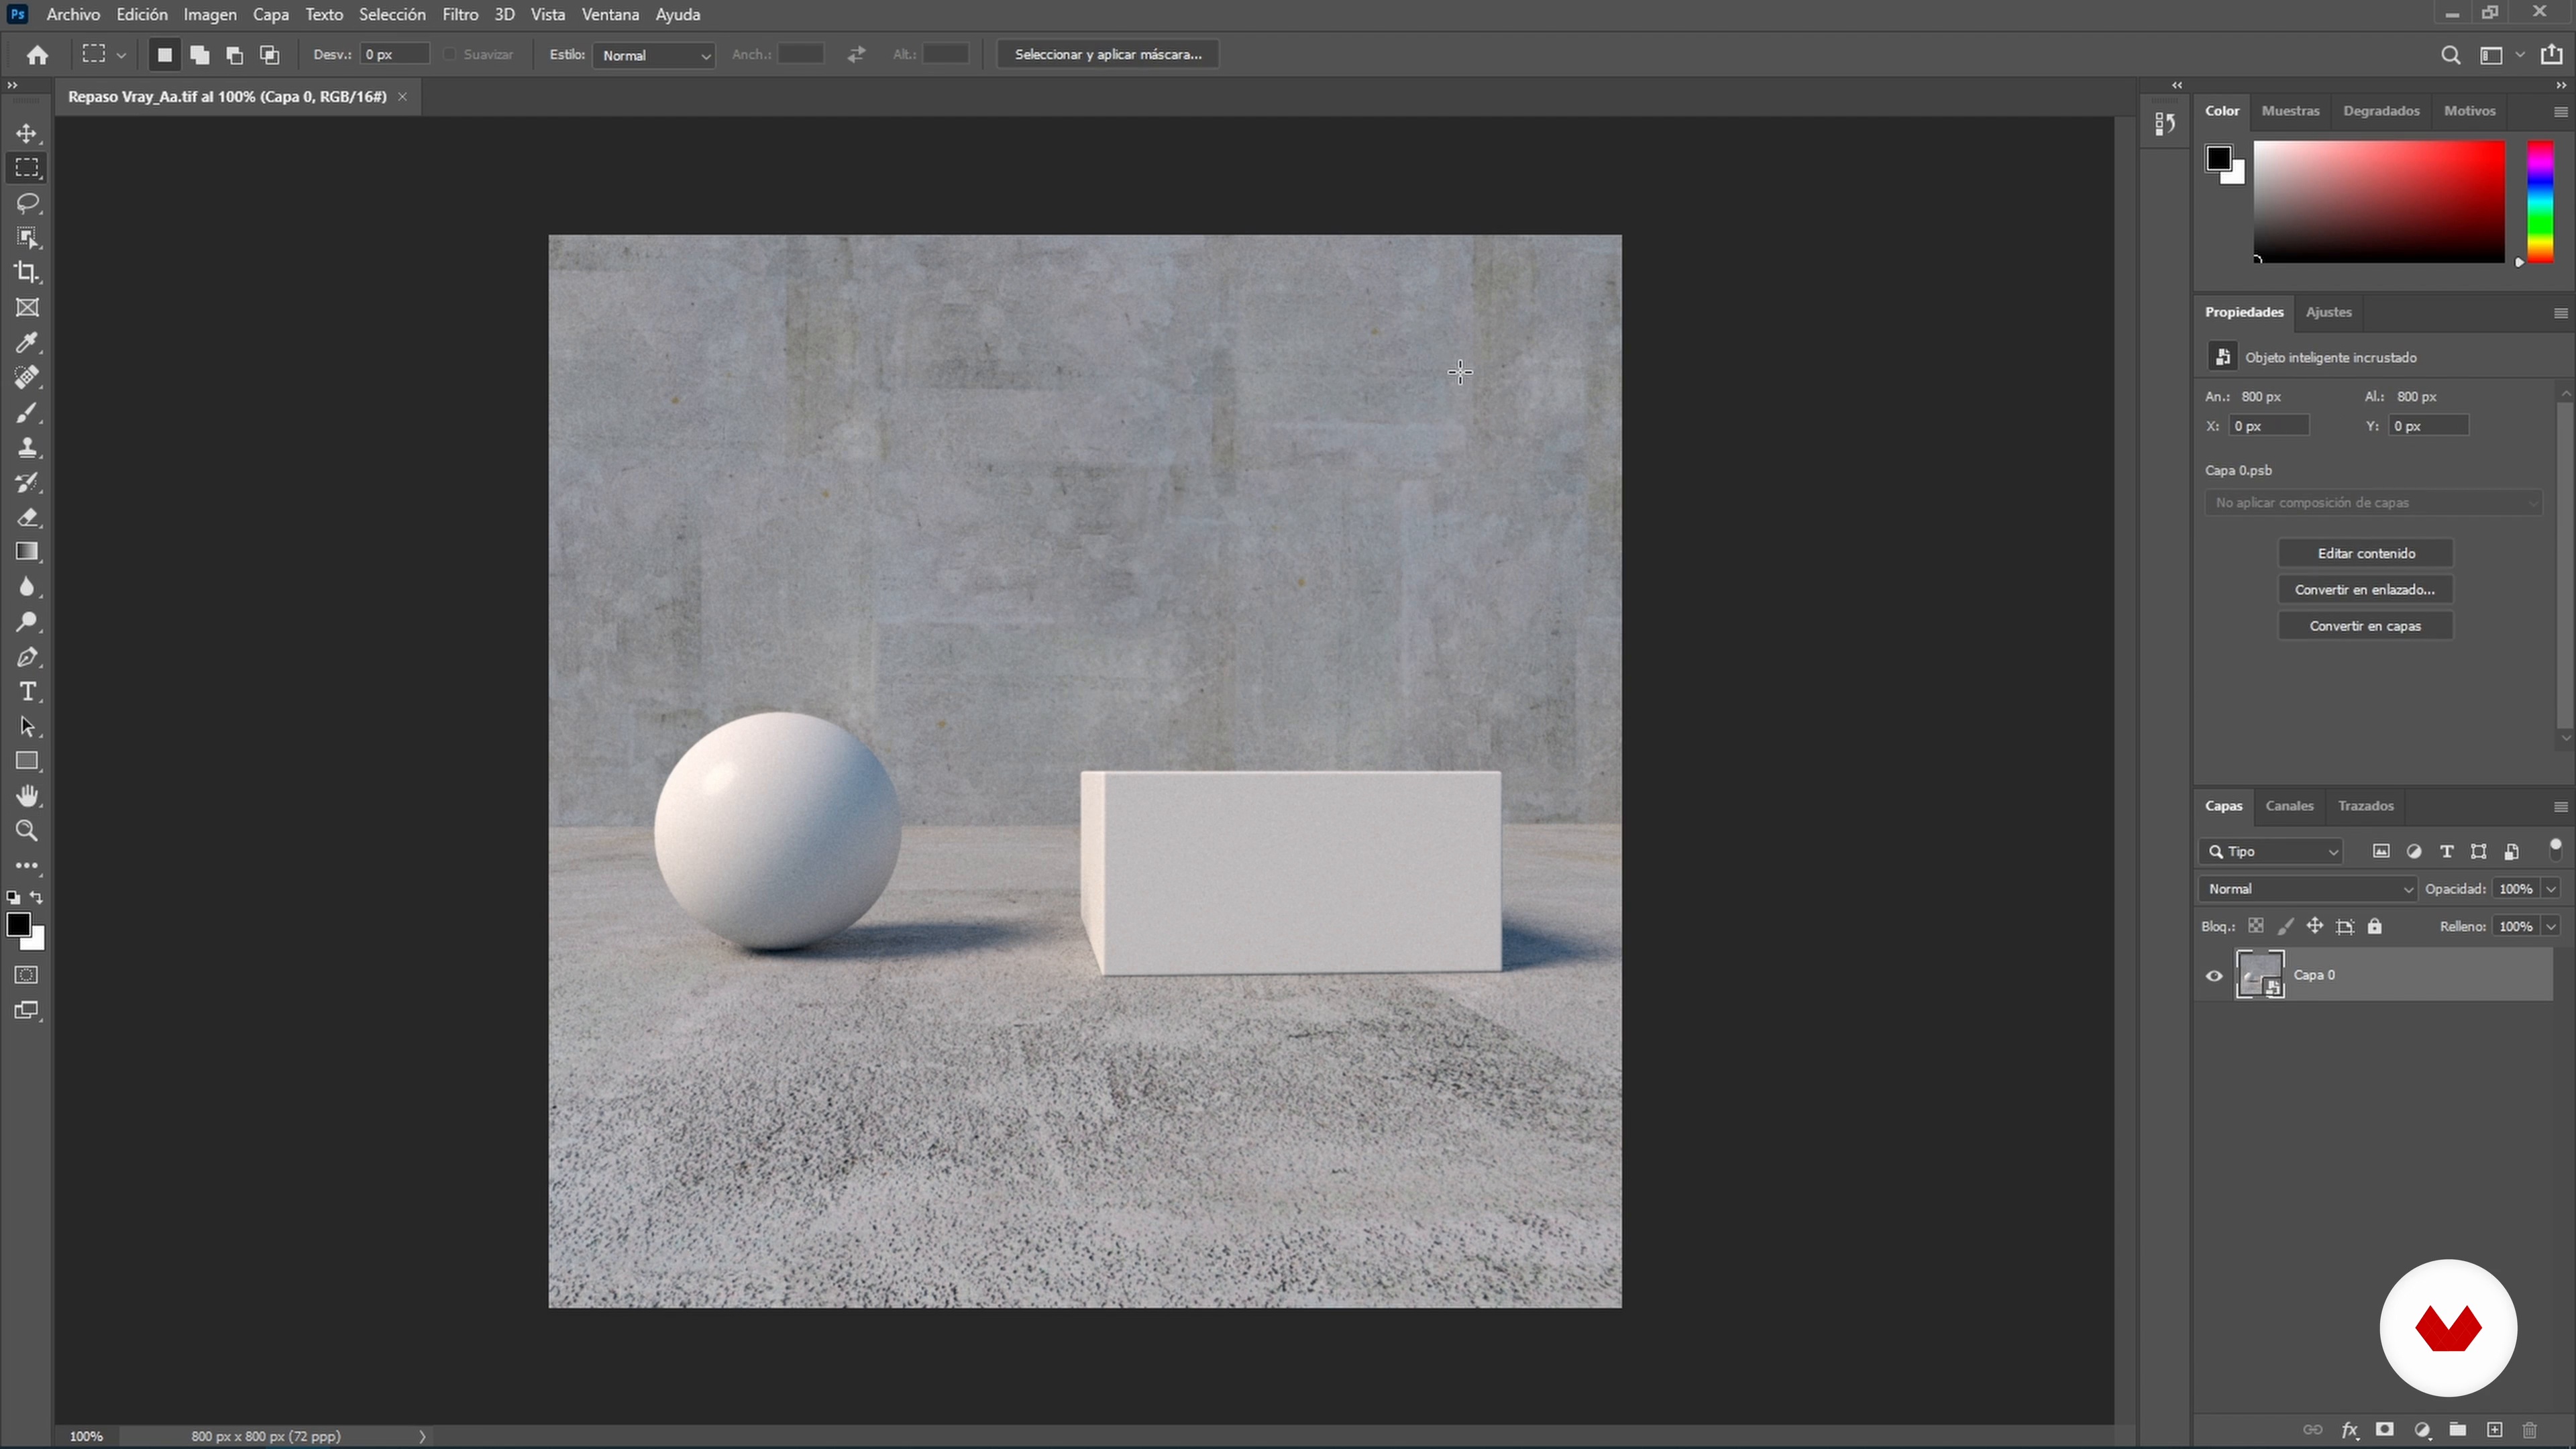Open the Capas panel menu
2576x1449 pixels.
(x=2560, y=806)
